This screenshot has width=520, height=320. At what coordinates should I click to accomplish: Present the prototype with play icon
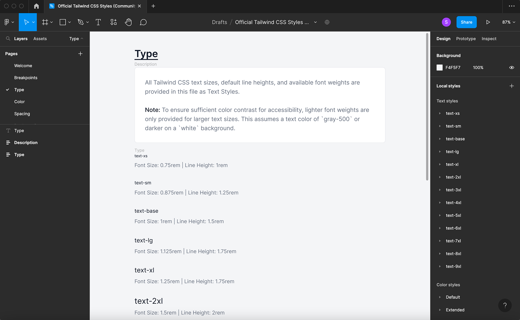pyautogui.click(x=488, y=22)
